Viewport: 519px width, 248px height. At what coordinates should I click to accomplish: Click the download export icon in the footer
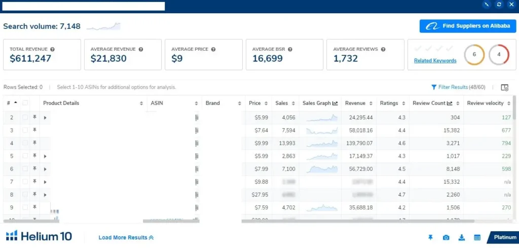461,237
